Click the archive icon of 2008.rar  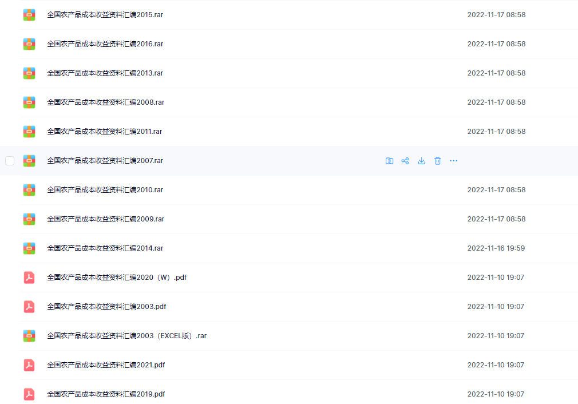29,102
